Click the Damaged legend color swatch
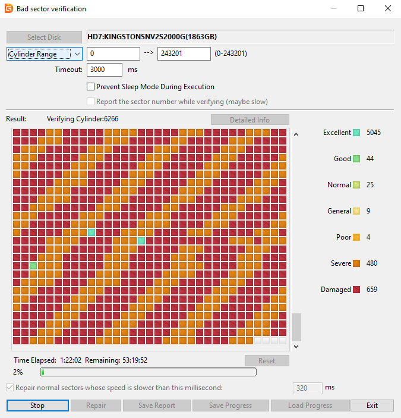The height and width of the screenshot is (418, 401). [x=356, y=289]
